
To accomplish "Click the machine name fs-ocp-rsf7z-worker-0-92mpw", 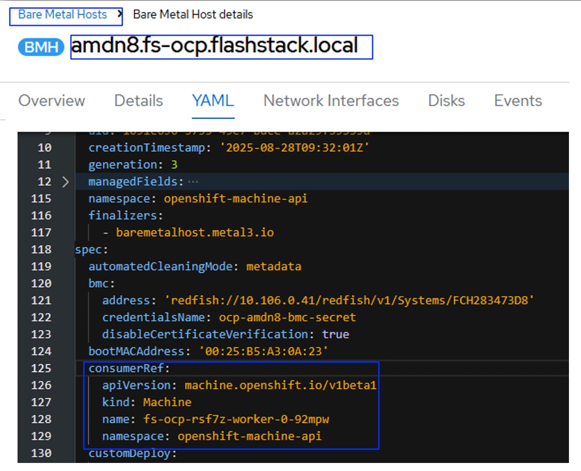I will coord(236,420).
